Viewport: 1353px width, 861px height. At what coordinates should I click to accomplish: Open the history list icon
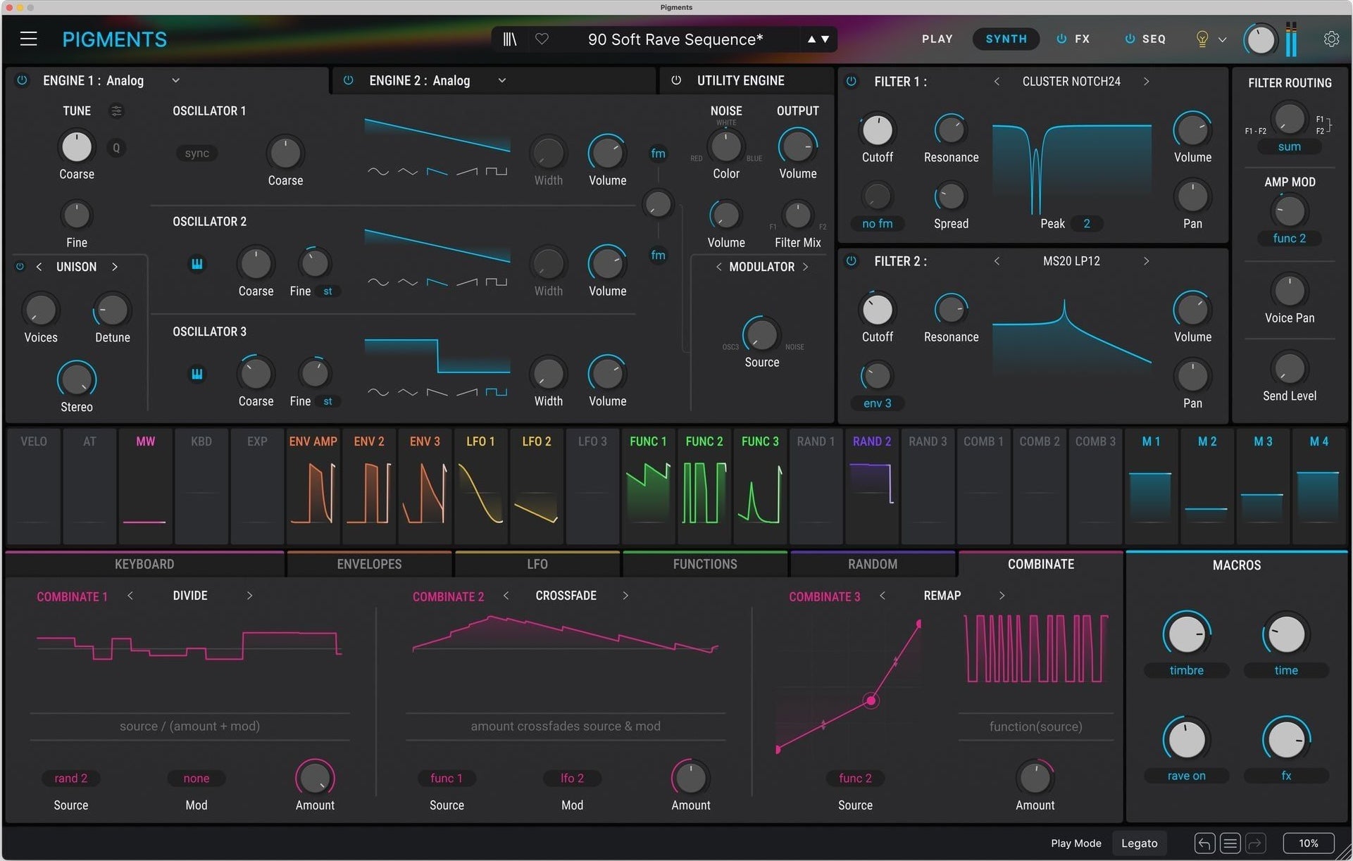pyautogui.click(x=1230, y=843)
